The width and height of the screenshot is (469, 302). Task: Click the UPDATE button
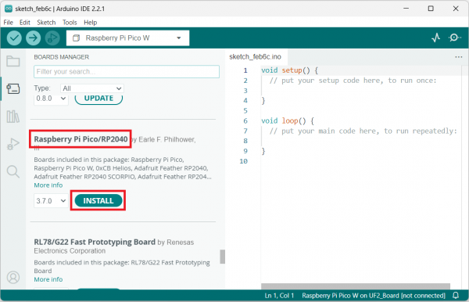point(98,99)
